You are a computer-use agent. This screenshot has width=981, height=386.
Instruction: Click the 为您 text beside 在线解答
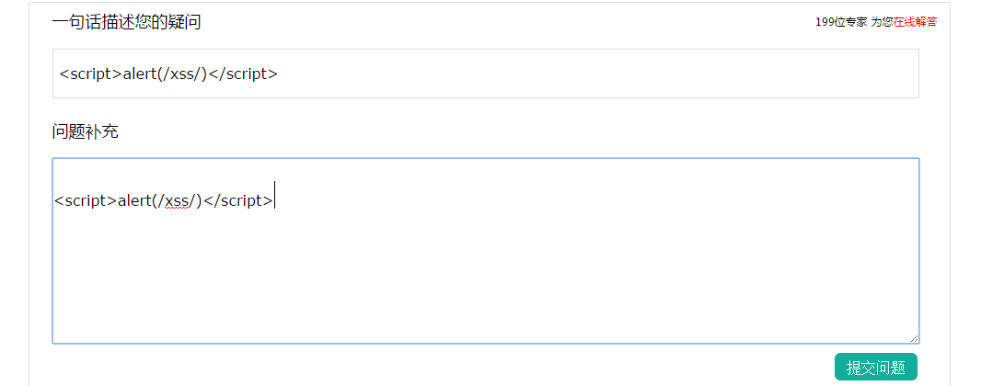[x=883, y=22]
